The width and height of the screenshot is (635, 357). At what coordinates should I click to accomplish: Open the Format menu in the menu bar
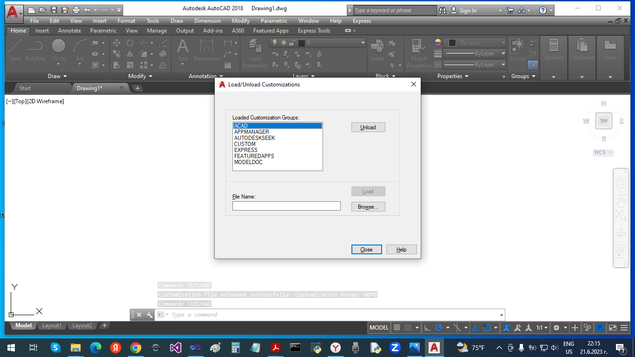tap(126, 21)
